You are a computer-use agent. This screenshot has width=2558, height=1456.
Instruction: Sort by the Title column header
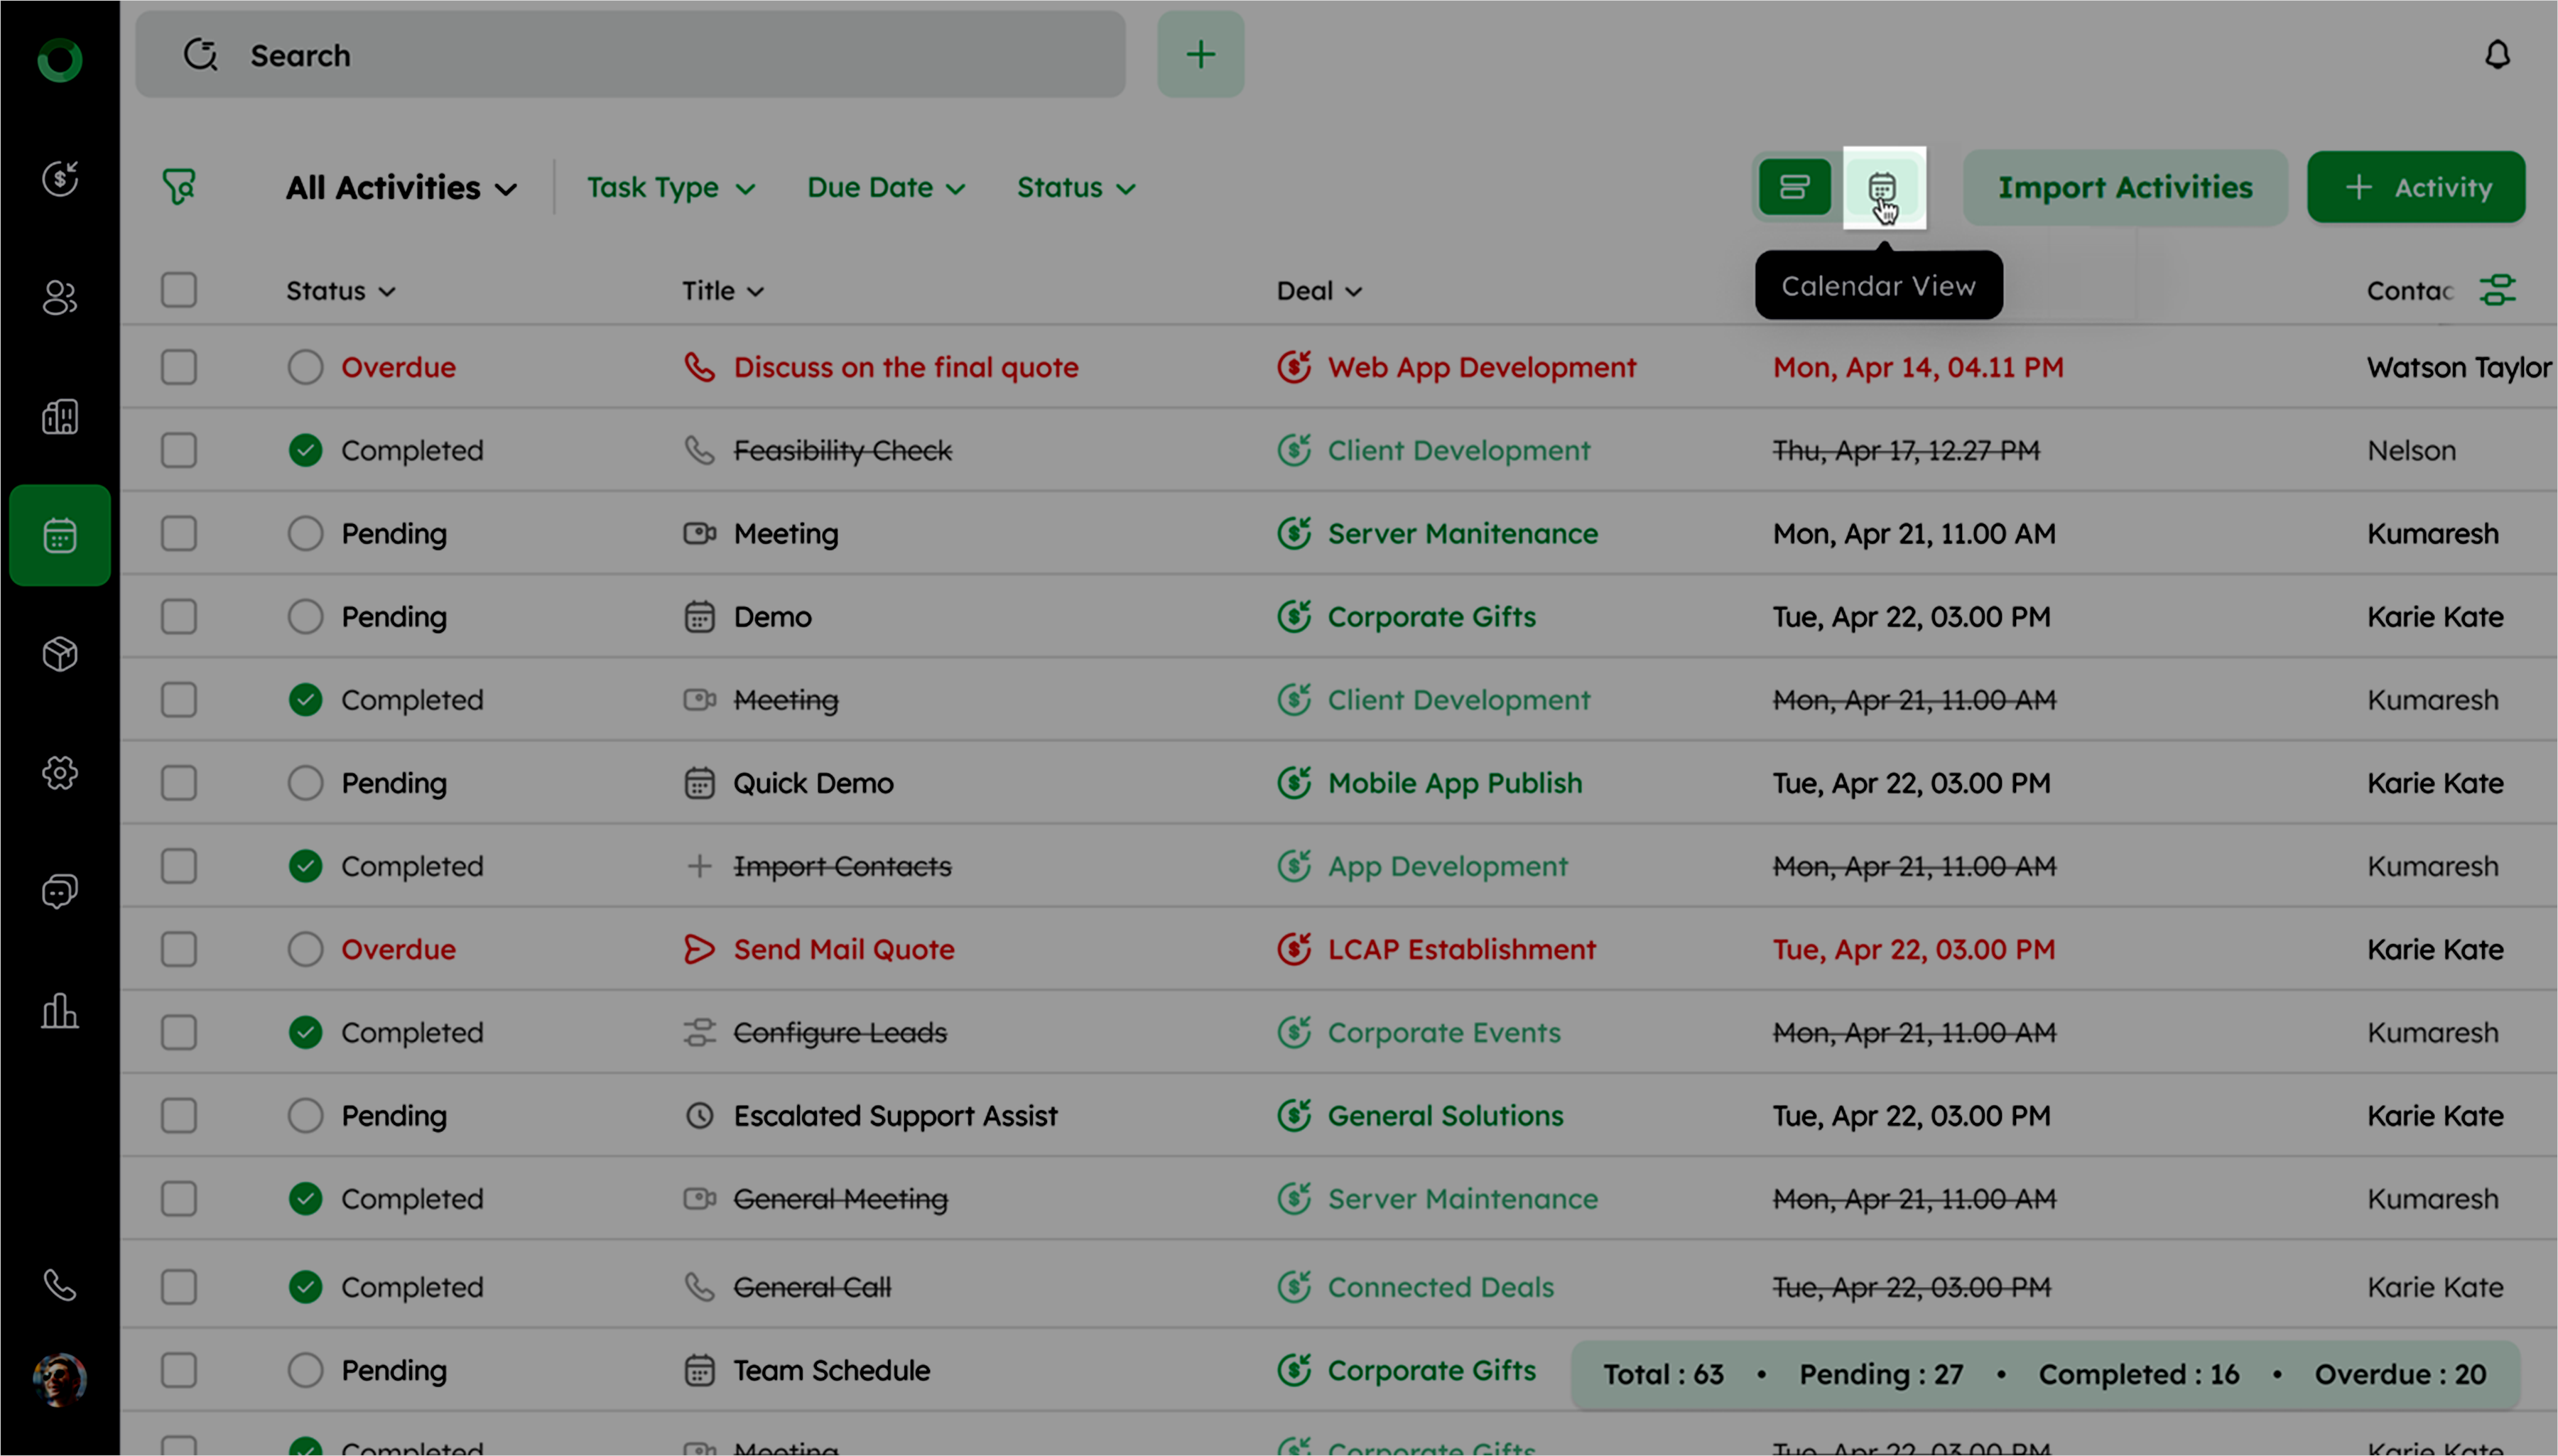coord(722,291)
